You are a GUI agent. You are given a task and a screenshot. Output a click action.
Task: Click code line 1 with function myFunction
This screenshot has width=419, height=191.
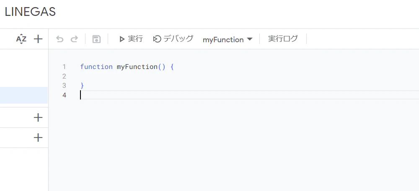(127, 66)
